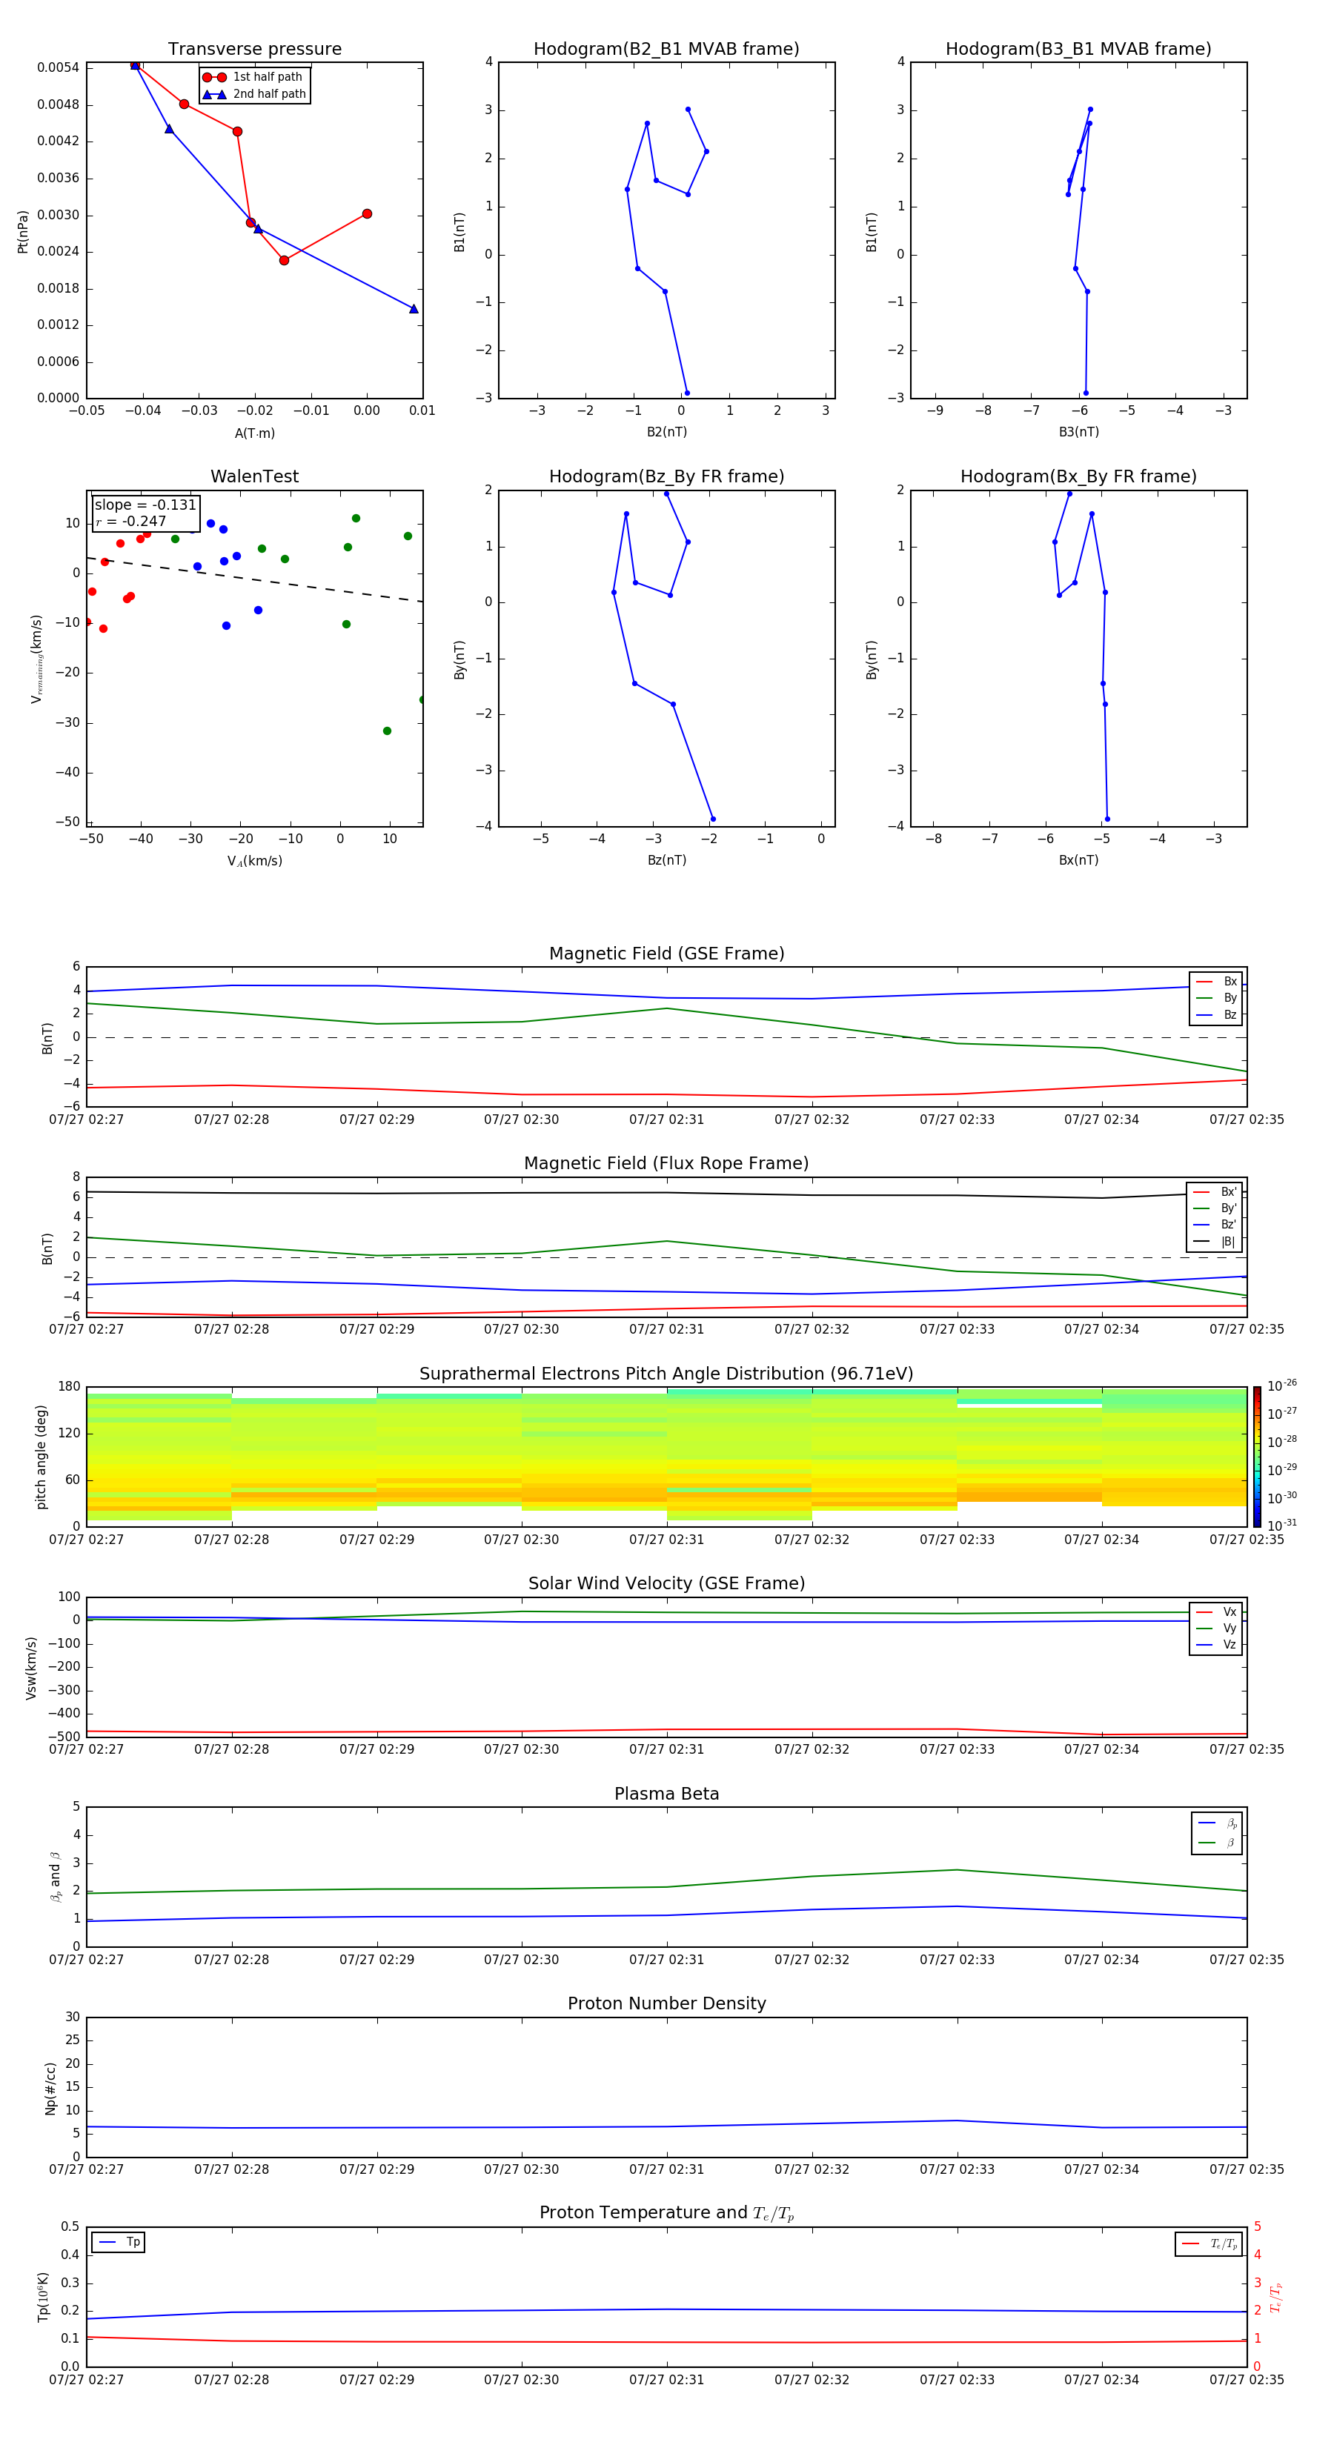
Task: Click the "V_A(km/s)" x-axis label on WalenTest
Action: (x=254, y=861)
